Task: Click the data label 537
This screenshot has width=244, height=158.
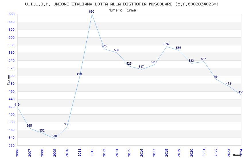Action: tap(204, 59)
